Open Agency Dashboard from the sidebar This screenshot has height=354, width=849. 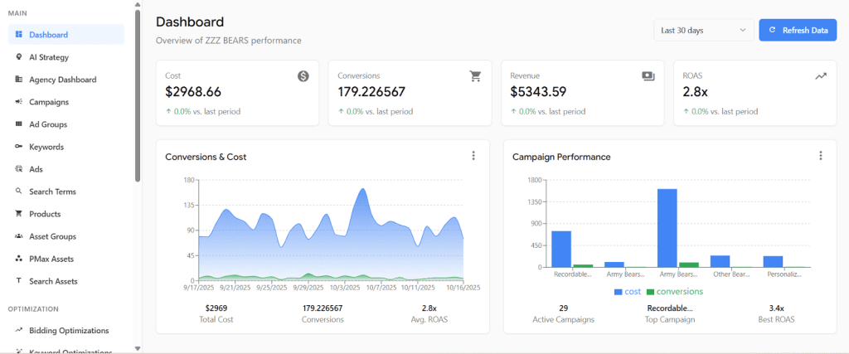click(x=62, y=80)
